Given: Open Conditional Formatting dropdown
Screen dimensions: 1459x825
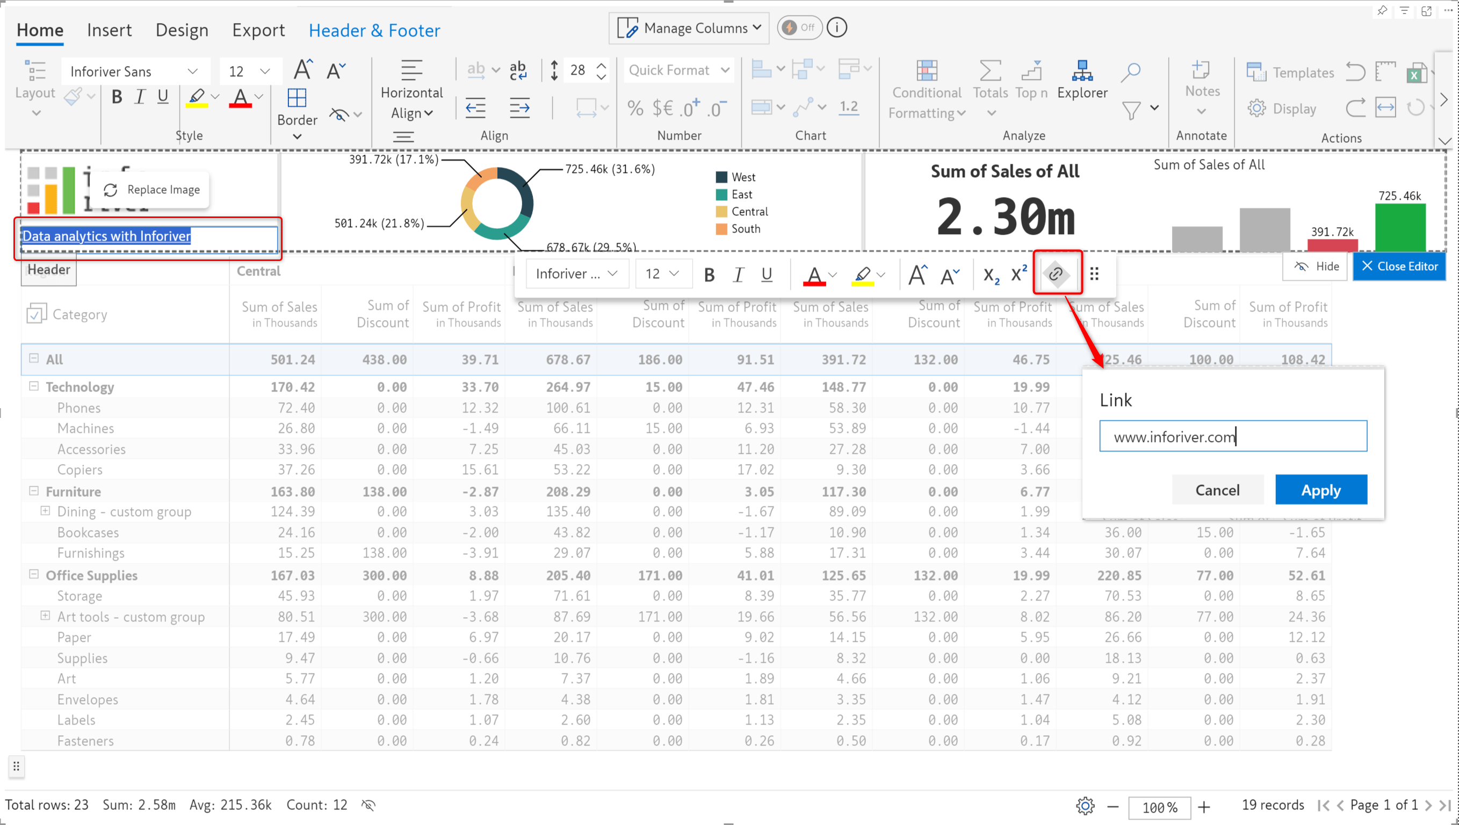Looking at the screenshot, I should (x=927, y=91).
